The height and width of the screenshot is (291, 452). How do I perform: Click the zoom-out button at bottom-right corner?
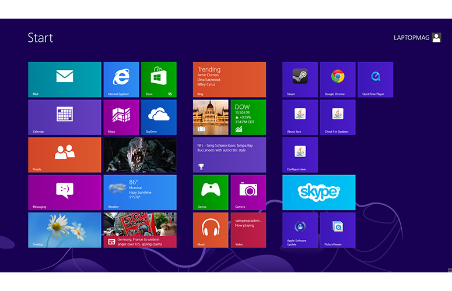pyautogui.click(x=450, y=270)
